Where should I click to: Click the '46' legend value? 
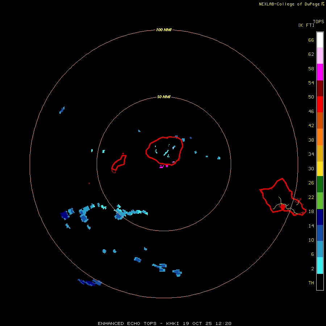click(311, 111)
